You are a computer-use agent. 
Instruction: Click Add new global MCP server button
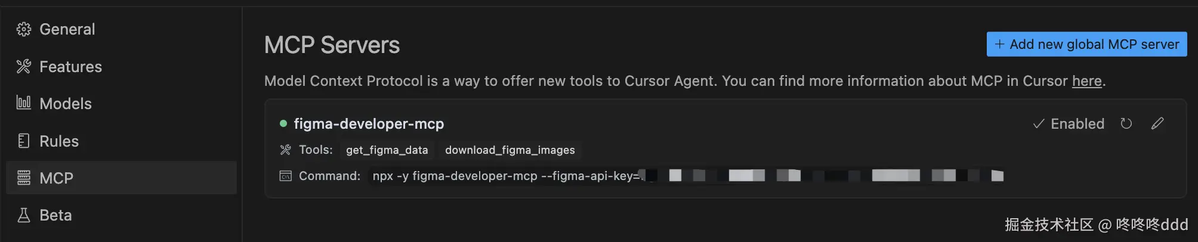pyautogui.click(x=1086, y=44)
